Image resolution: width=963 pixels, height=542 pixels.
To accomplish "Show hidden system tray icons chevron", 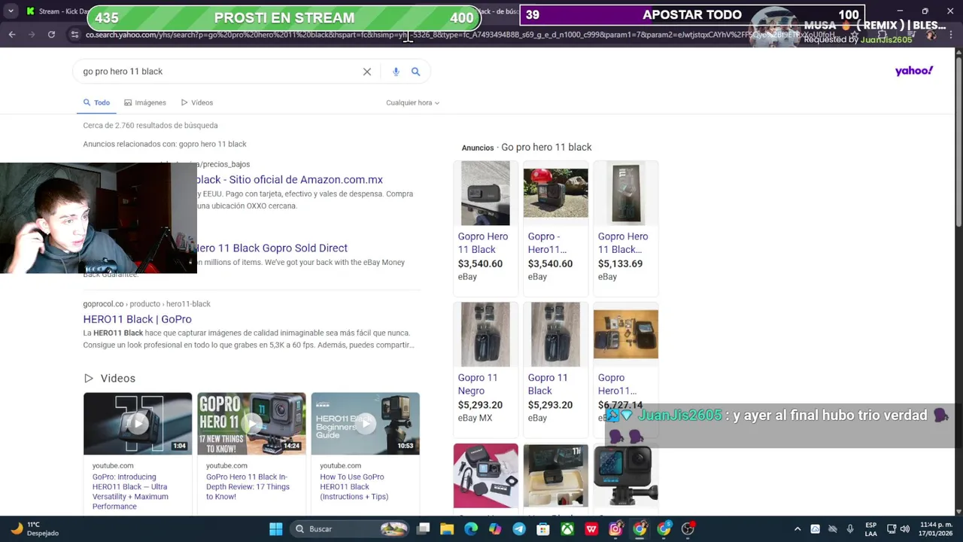I will [x=797, y=529].
